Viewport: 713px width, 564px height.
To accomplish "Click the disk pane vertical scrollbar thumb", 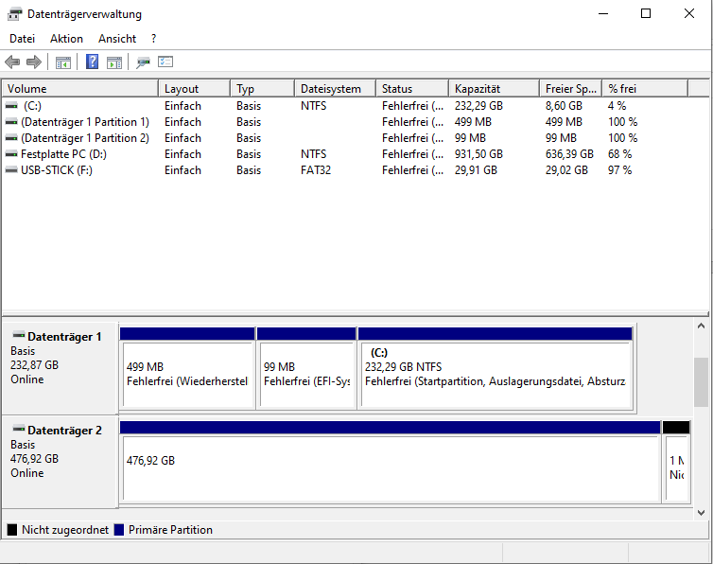I will tap(701, 382).
